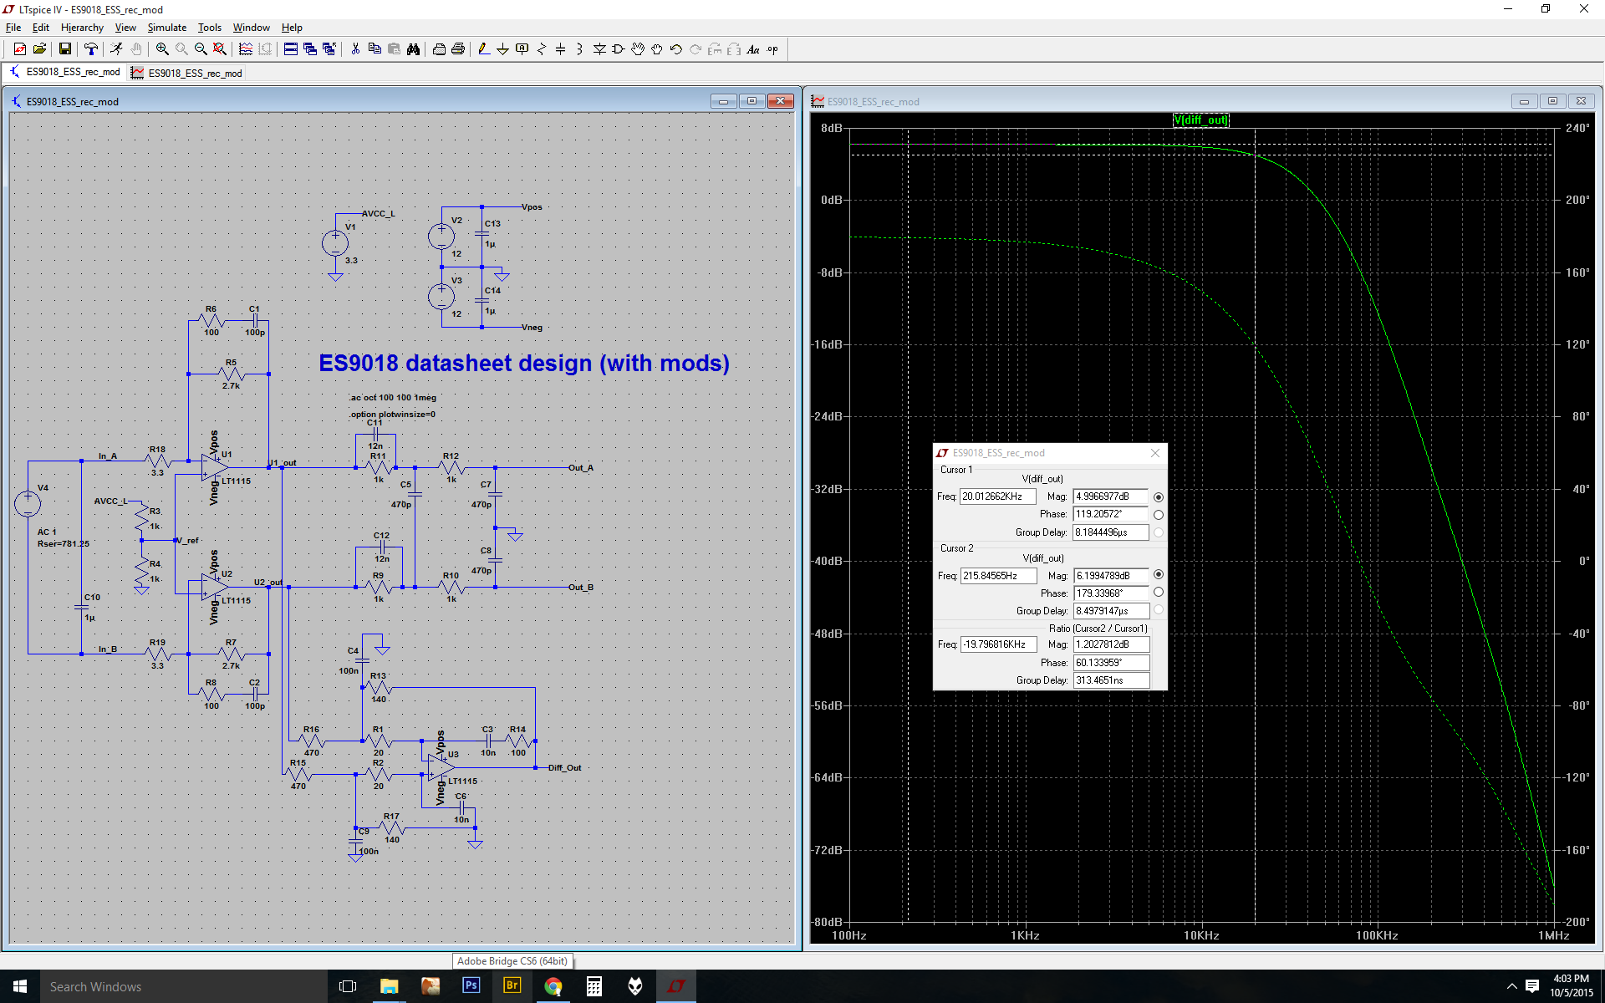Select the Inductor tool
This screenshot has width=1605, height=1003.
(579, 49)
